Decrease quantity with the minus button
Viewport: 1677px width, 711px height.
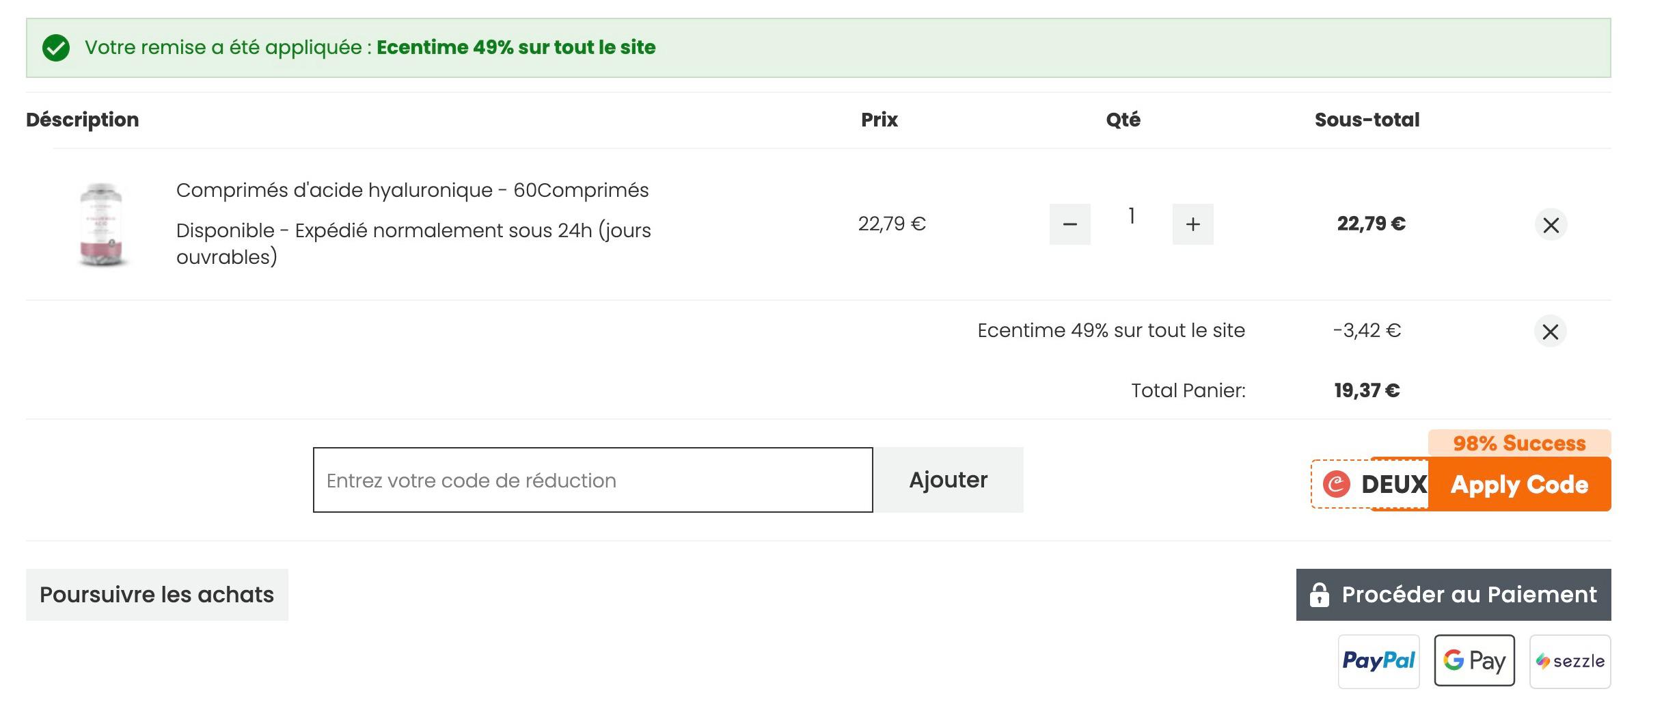pos(1069,224)
